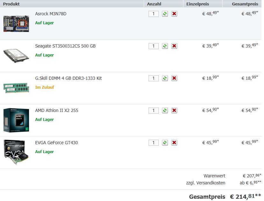Update quantity for EVGA GeForce GT430

coord(165,143)
